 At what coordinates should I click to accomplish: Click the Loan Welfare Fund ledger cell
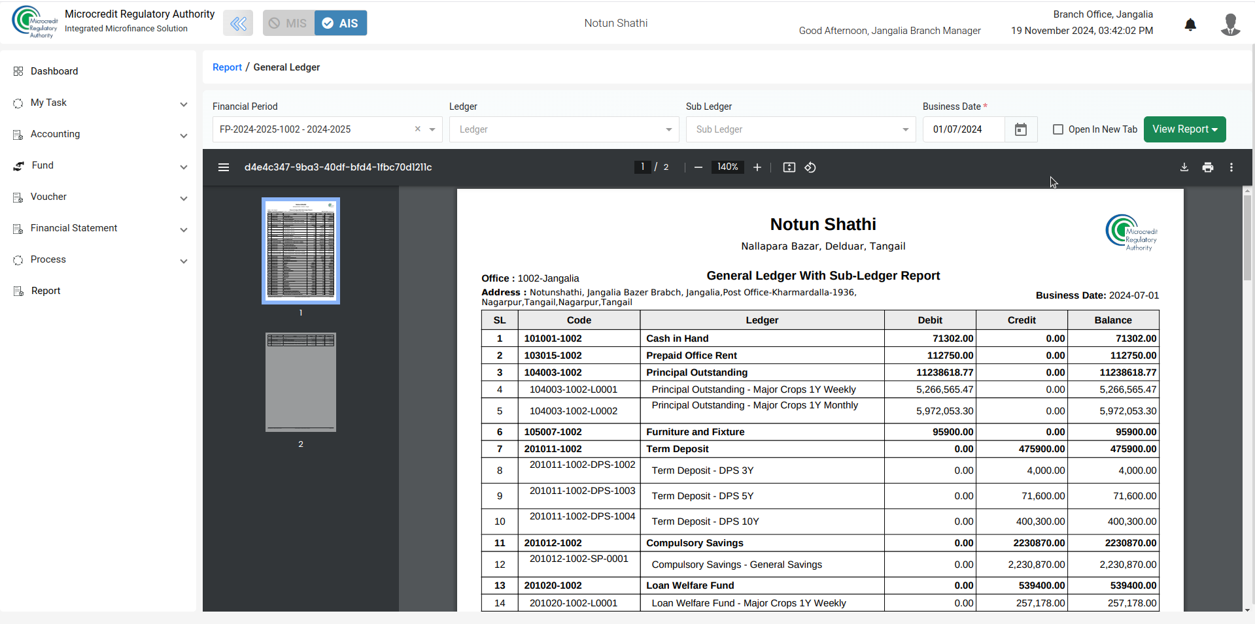762,585
